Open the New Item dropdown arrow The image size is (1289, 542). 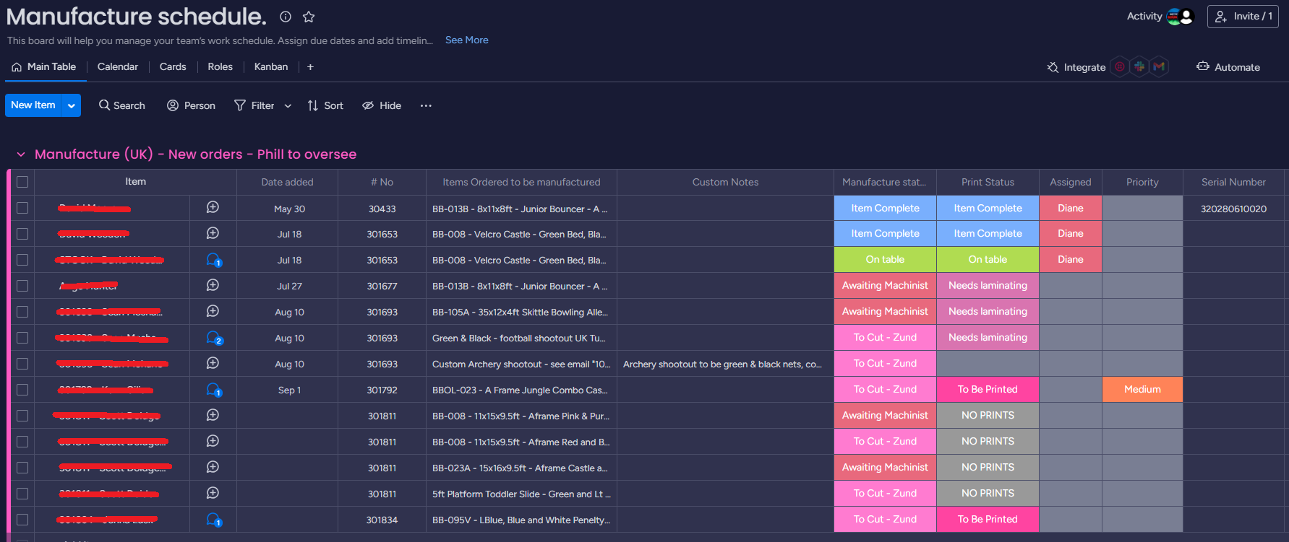(x=72, y=105)
